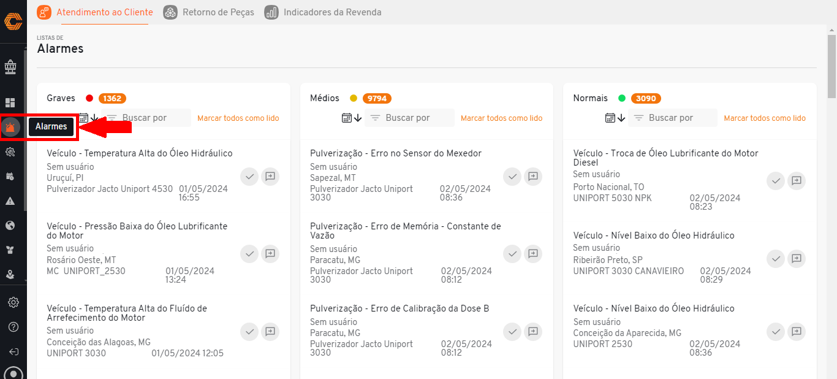
Task: Forward the Temperatura Alta do Óleo Hidráulico alarm
Action: [270, 177]
